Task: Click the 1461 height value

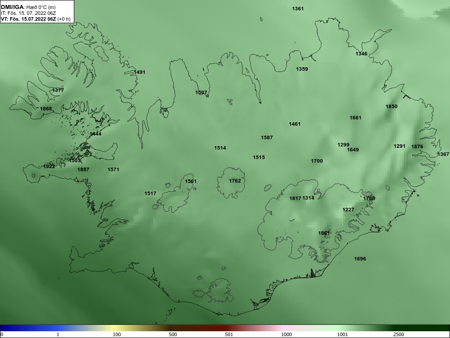Action: click(x=294, y=124)
